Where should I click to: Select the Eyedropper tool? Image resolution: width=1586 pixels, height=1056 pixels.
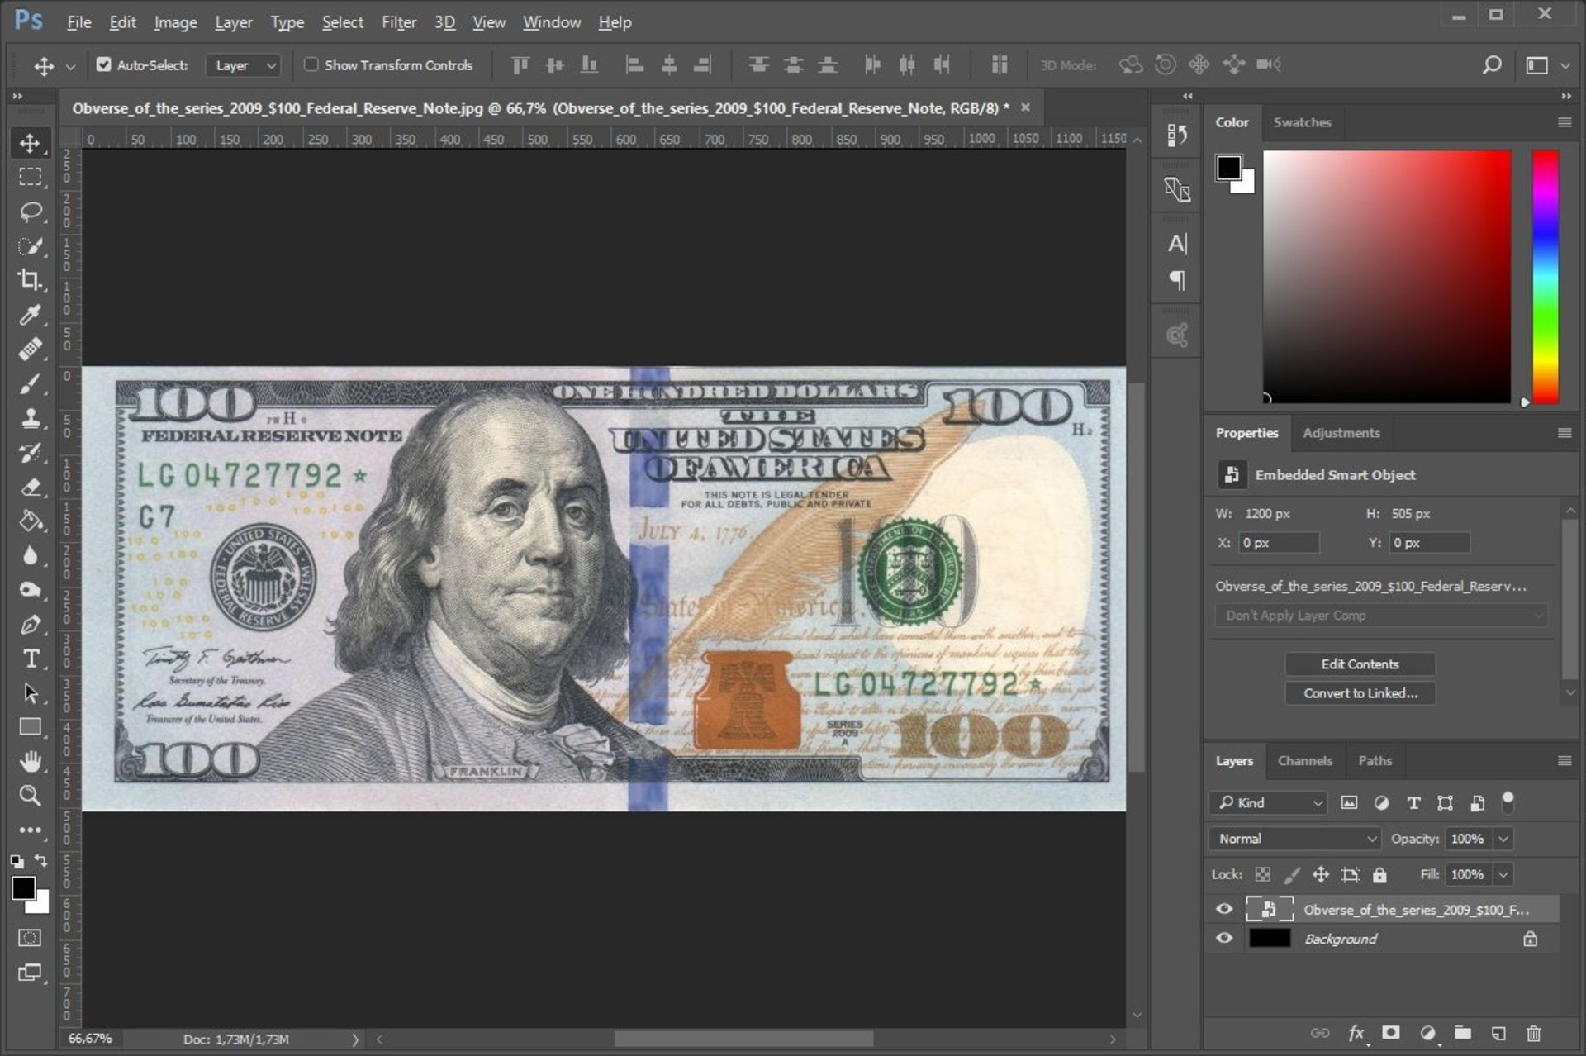pos(31,315)
